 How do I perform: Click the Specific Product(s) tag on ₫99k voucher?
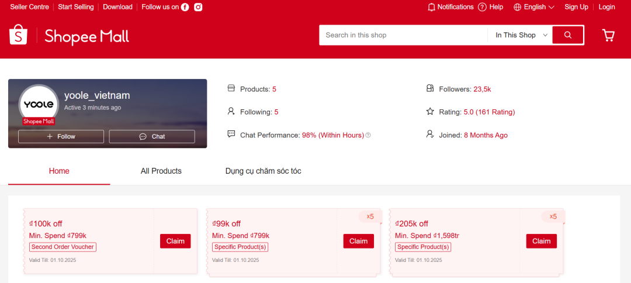240,247
